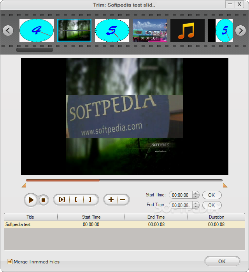Stop the video playback
The height and width of the screenshot is (272, 249).
coord(43,200)
